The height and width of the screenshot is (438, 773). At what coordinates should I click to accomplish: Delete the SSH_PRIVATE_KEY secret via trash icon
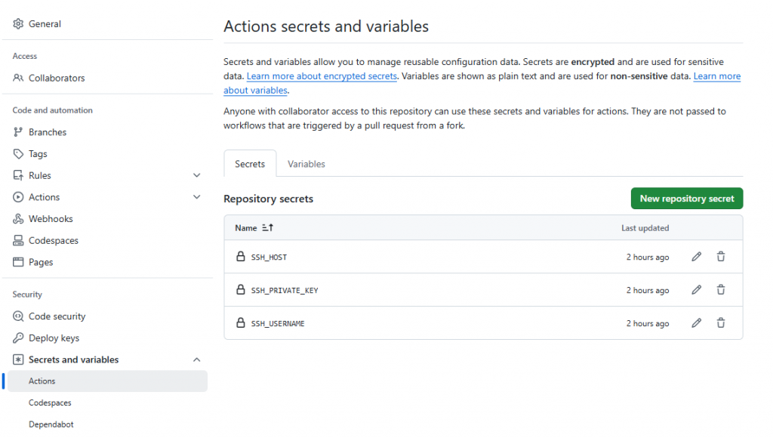pyautogui.click(x=721, y=289)
